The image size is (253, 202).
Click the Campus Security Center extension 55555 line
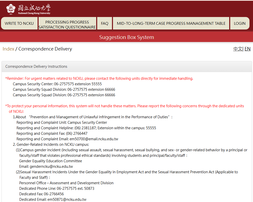pyautogui.click(x=57, y=84)
